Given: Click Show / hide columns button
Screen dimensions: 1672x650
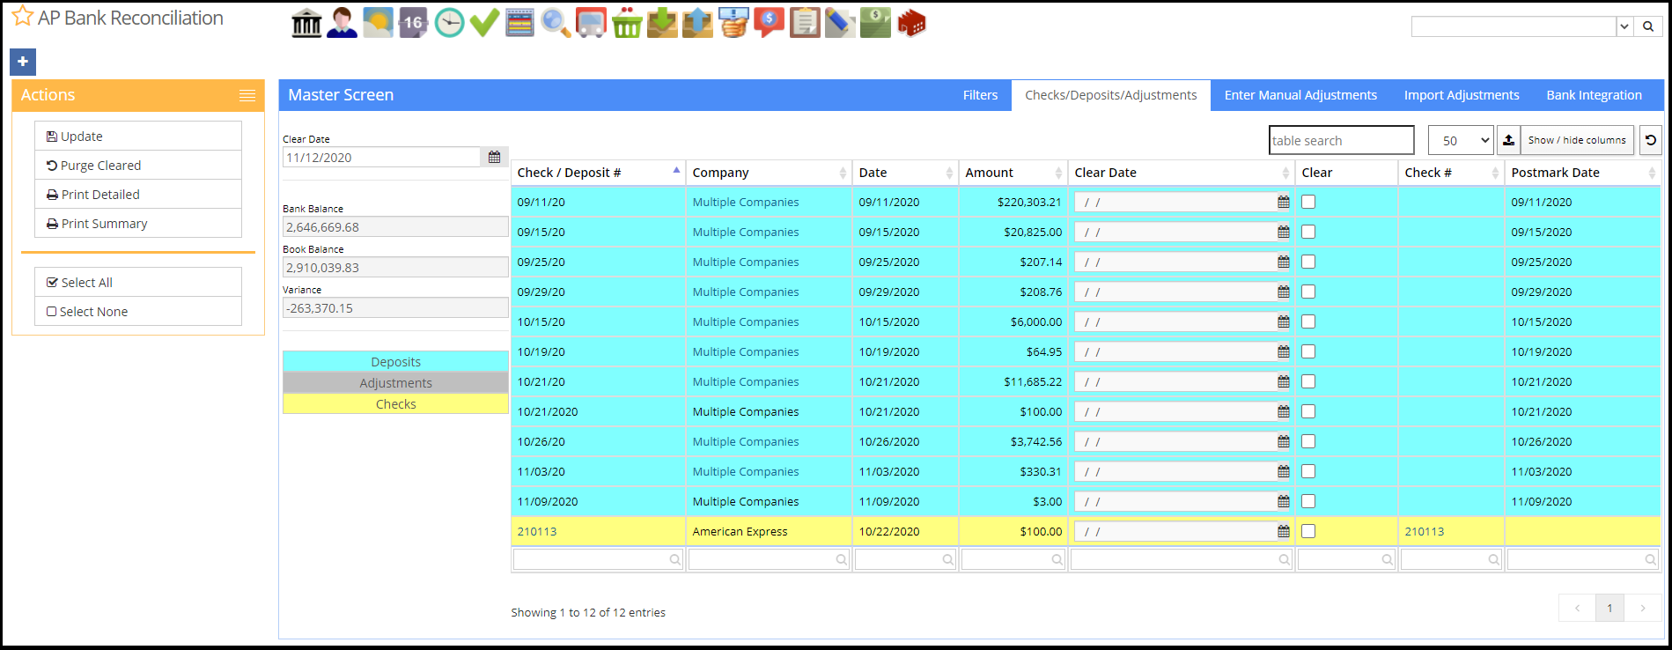Looking at the screenshot, I should click(x=1577, y=140).
